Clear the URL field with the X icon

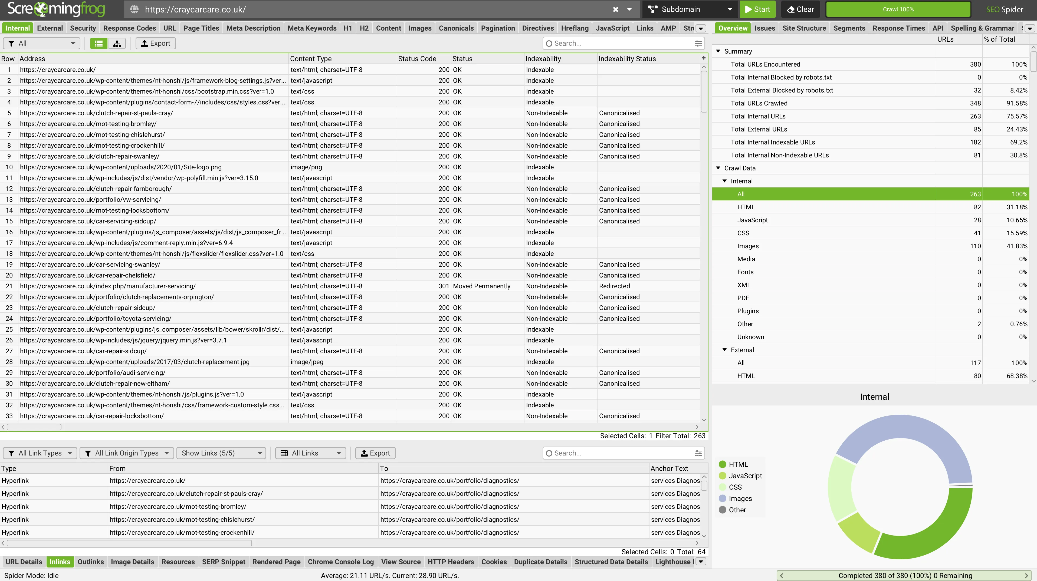pos(616,9)
